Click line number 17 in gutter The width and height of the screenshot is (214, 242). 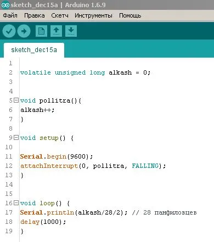click(x=9, y=212)
